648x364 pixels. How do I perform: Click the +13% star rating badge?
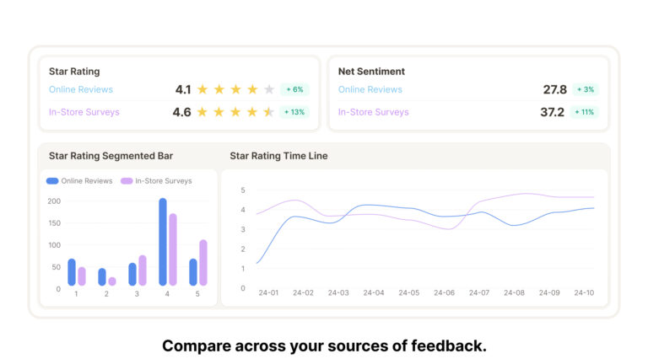point(294,112)
